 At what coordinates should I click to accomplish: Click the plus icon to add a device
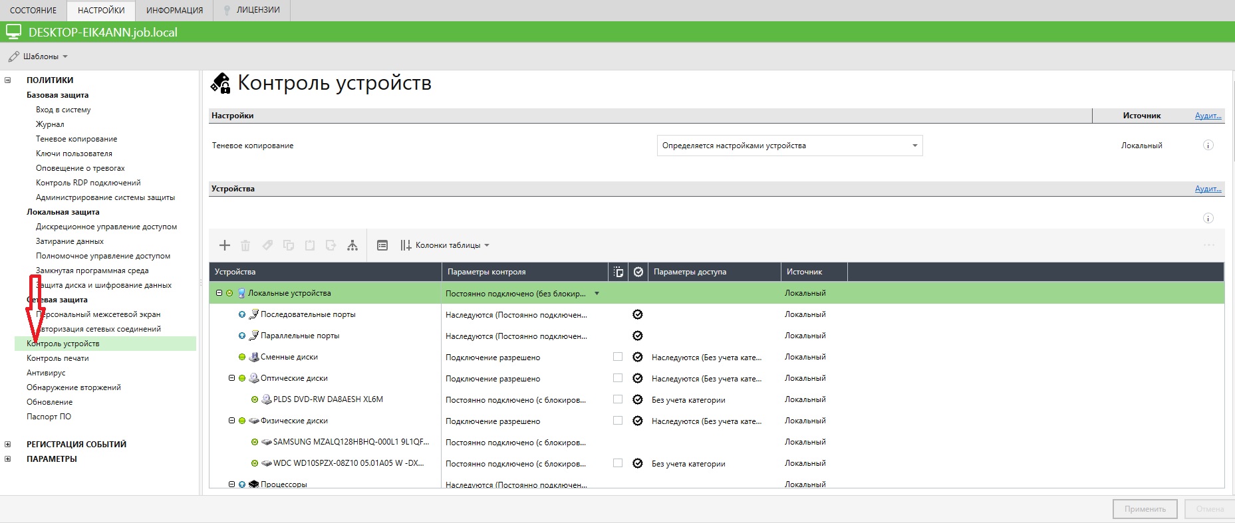(225, 245)
